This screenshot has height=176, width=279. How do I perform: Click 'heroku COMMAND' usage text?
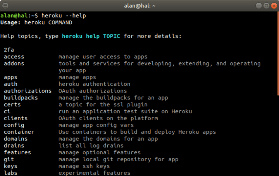pos(48,22)
